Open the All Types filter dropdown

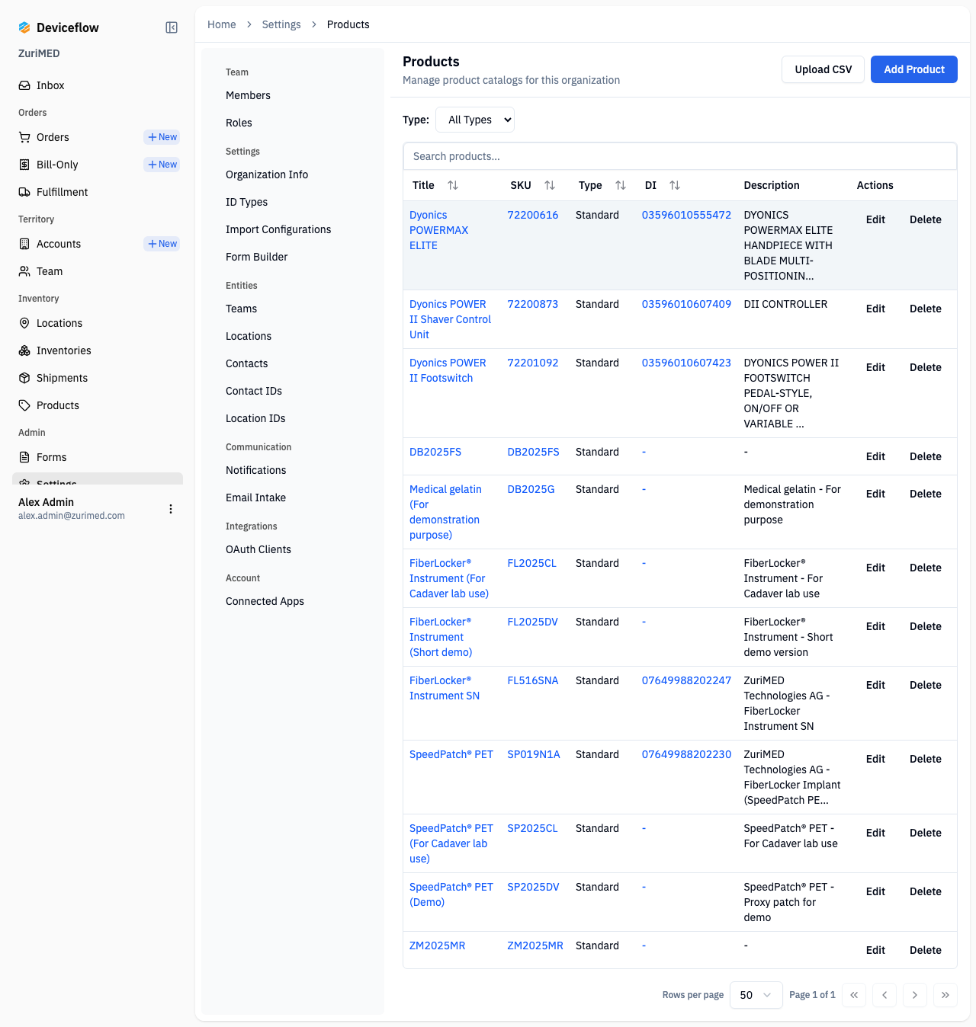click(x=475, y=120)
